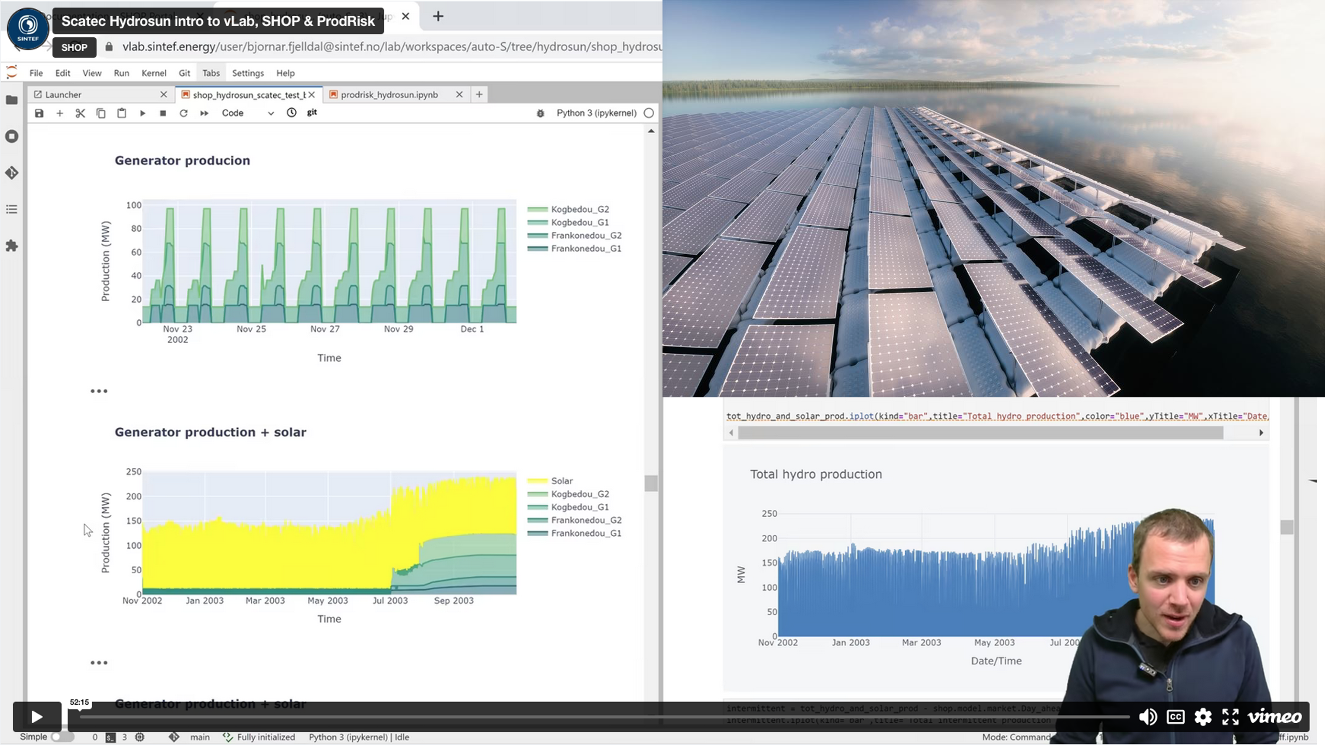
Task: Restart the kernel via the refresh icon
Action: pos(184,113)
